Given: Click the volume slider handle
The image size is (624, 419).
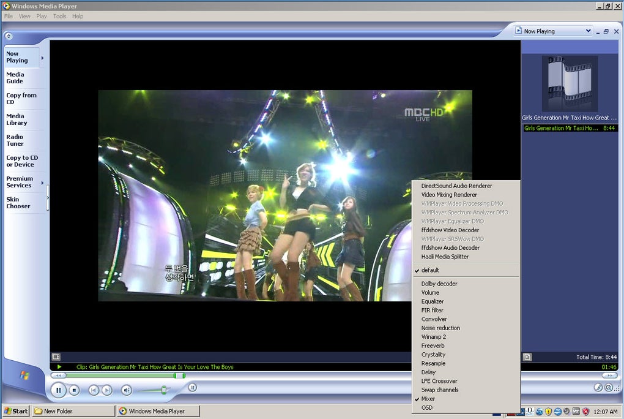Looking at the screenshot, I should pyautogui.click(x=163, y=390).
